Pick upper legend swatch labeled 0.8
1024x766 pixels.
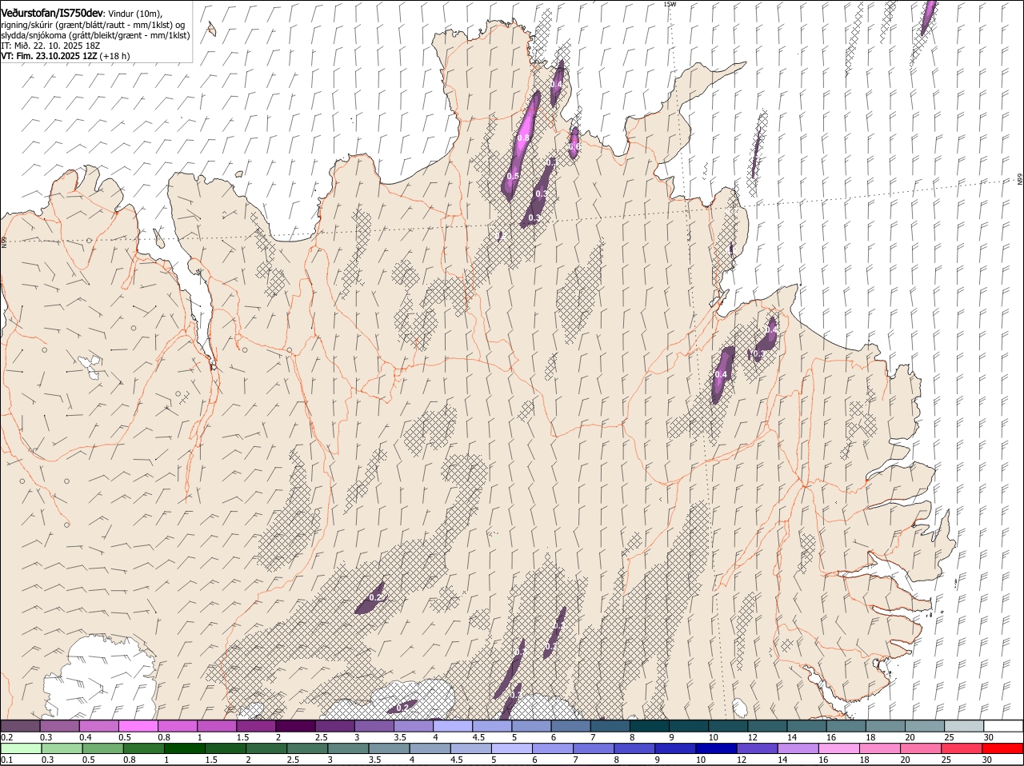coord(178,725)
